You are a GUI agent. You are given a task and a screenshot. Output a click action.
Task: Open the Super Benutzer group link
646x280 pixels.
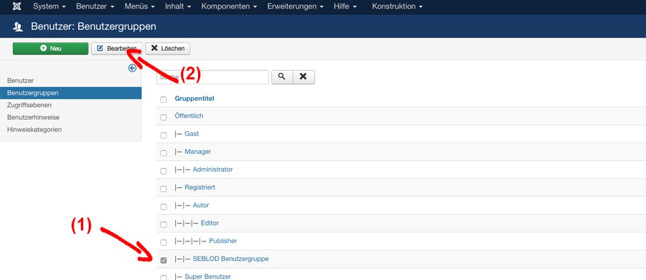207,276
